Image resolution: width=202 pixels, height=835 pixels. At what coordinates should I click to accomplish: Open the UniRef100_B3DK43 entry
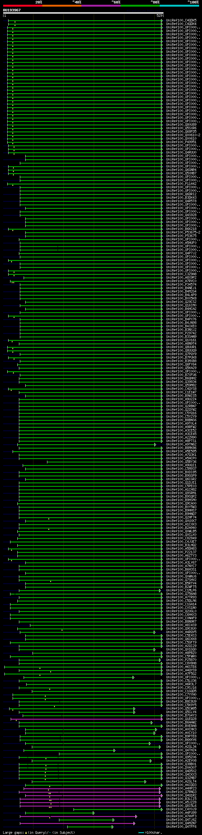pos(181,198)
